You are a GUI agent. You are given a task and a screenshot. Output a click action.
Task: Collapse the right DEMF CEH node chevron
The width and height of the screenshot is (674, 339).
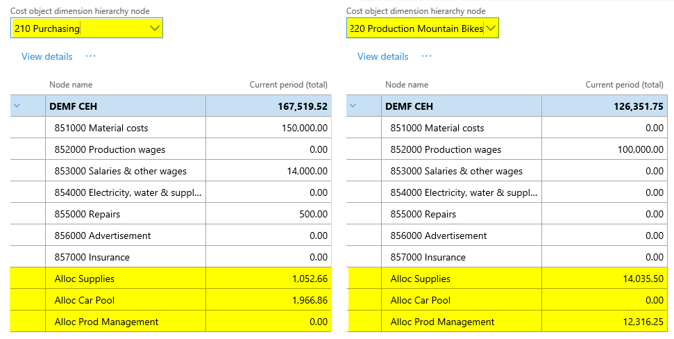click(353, 106)
